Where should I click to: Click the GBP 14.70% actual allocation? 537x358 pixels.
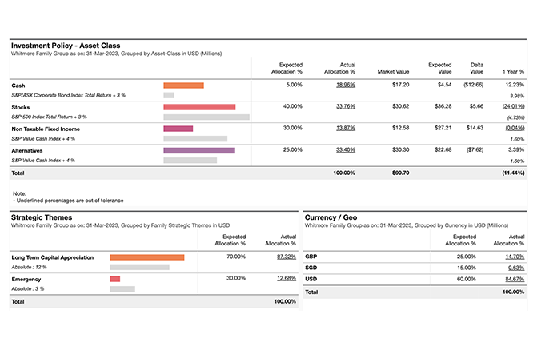coord(515,257)
